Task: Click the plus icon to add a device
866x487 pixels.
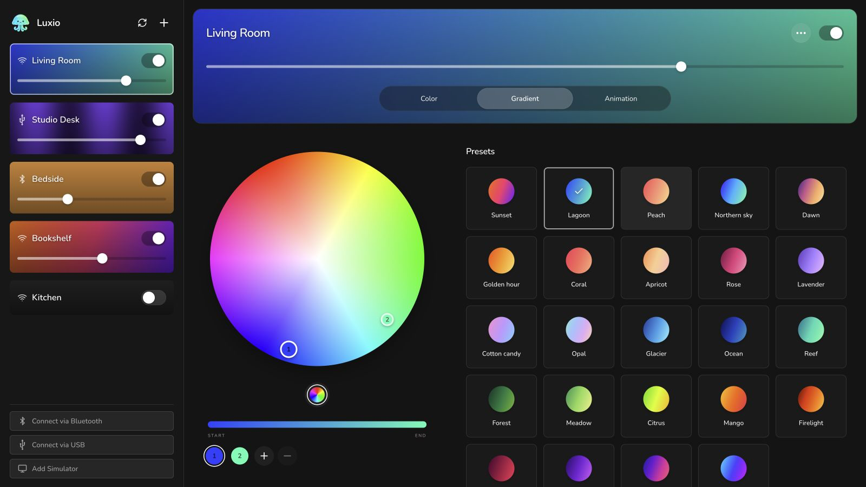Action: coord(164,23)
